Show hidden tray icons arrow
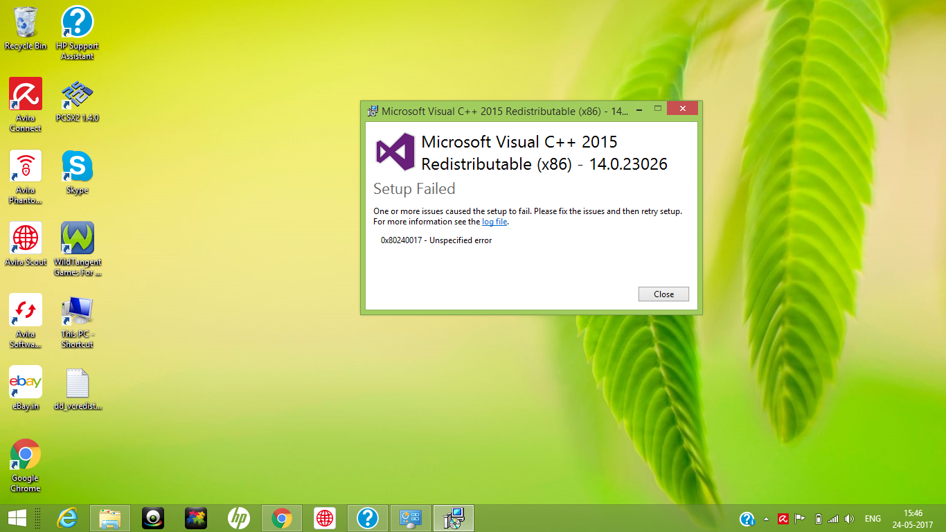Image resolution: width=946 pixels, height=532 pixels. tap(766, 518)
